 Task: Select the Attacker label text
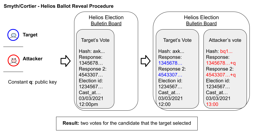(33, 58)
